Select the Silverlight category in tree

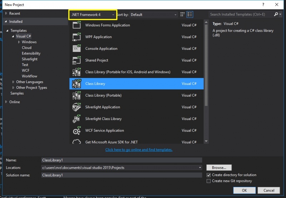(x=30, y=59)
